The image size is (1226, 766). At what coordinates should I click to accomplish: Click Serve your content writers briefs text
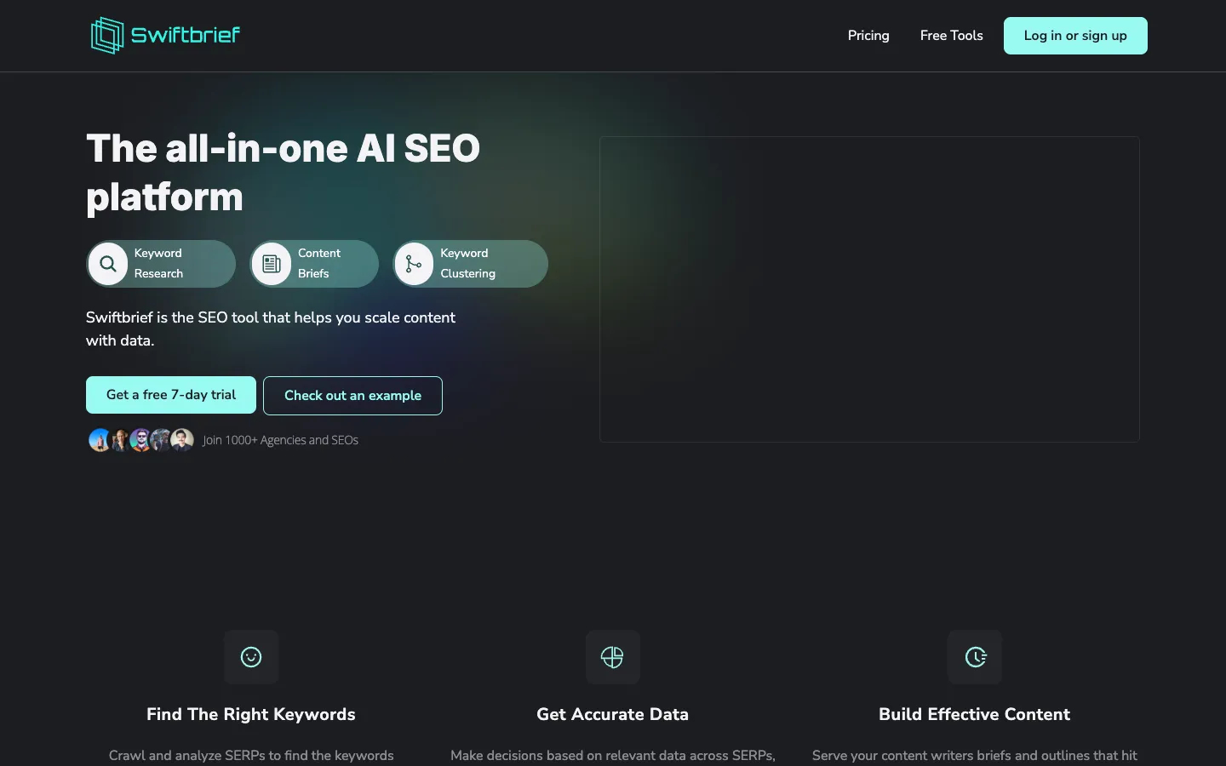[x=975, y=756]
